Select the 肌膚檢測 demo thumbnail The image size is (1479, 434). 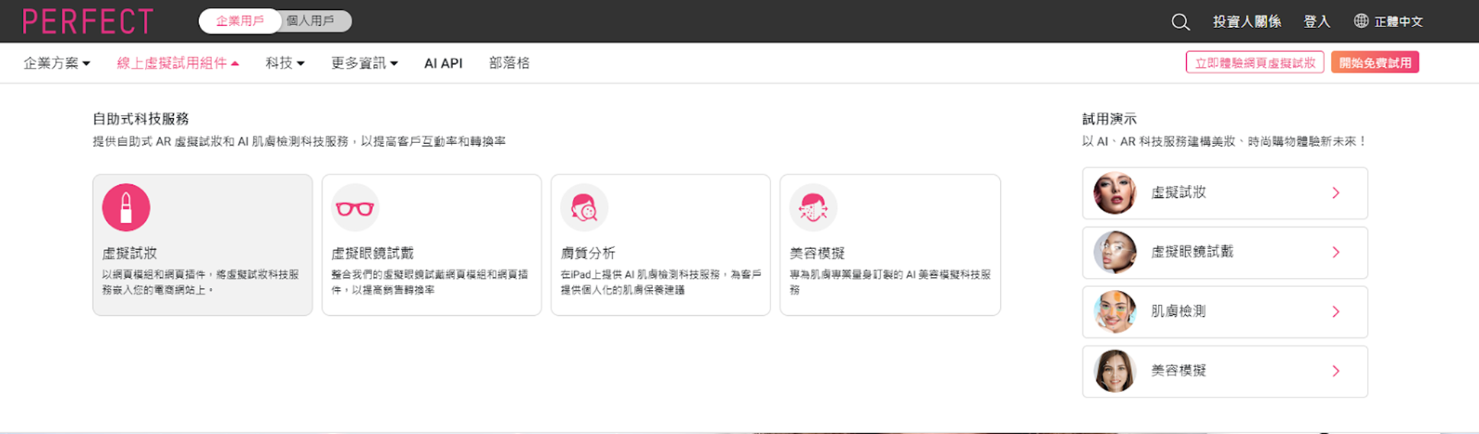[x=1114, y=311]
